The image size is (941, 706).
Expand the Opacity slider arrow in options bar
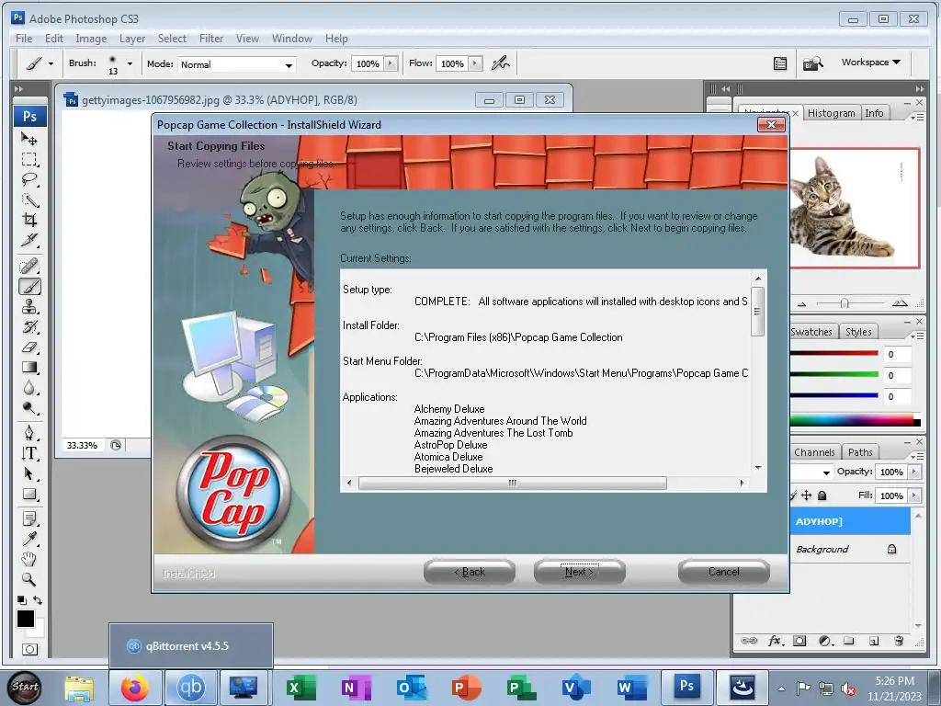pos(391,63)
